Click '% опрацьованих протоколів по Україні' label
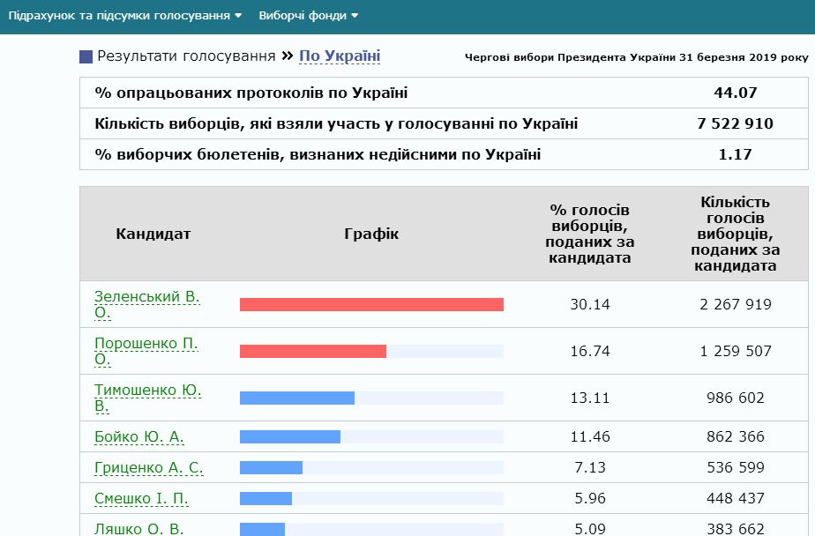This screenshot has width=815, height=536. (251, 93)
